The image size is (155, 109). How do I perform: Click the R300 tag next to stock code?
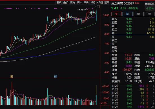coord(137,3)
